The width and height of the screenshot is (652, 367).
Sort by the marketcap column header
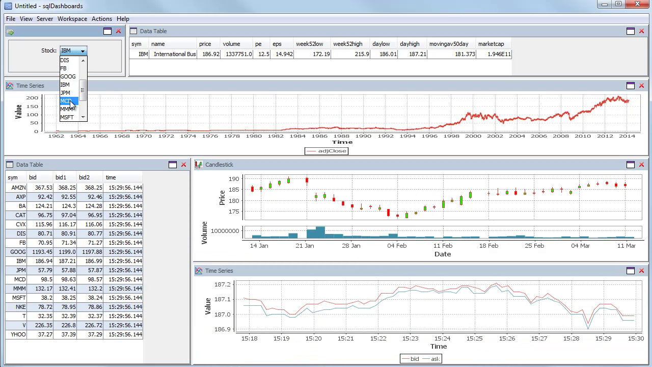click(491, 44)
